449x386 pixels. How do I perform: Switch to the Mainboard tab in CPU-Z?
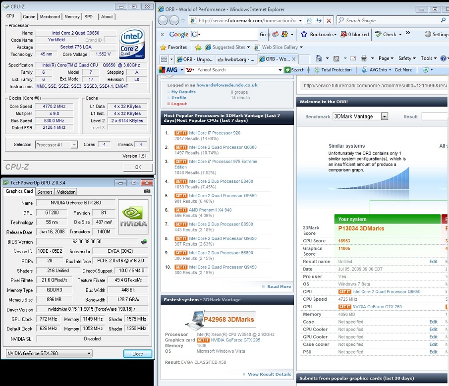pos(50,17)
